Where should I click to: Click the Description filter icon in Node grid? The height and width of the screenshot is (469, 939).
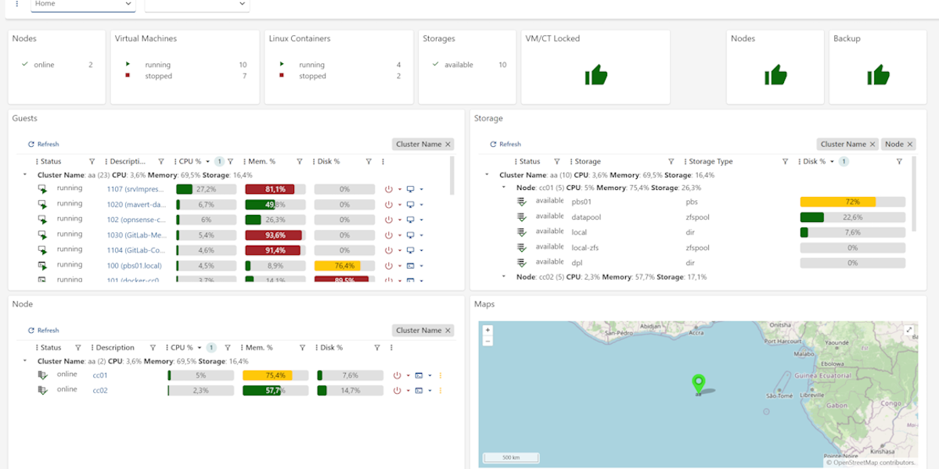click(153, 348)
